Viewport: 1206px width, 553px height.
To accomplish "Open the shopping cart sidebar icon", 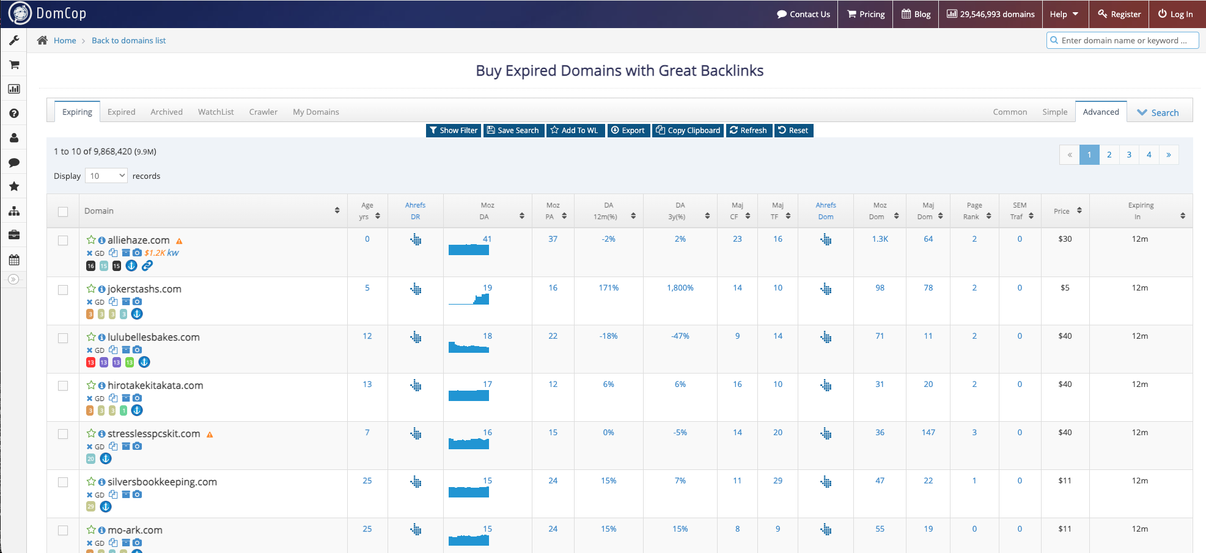I will [x=14, y=65].
